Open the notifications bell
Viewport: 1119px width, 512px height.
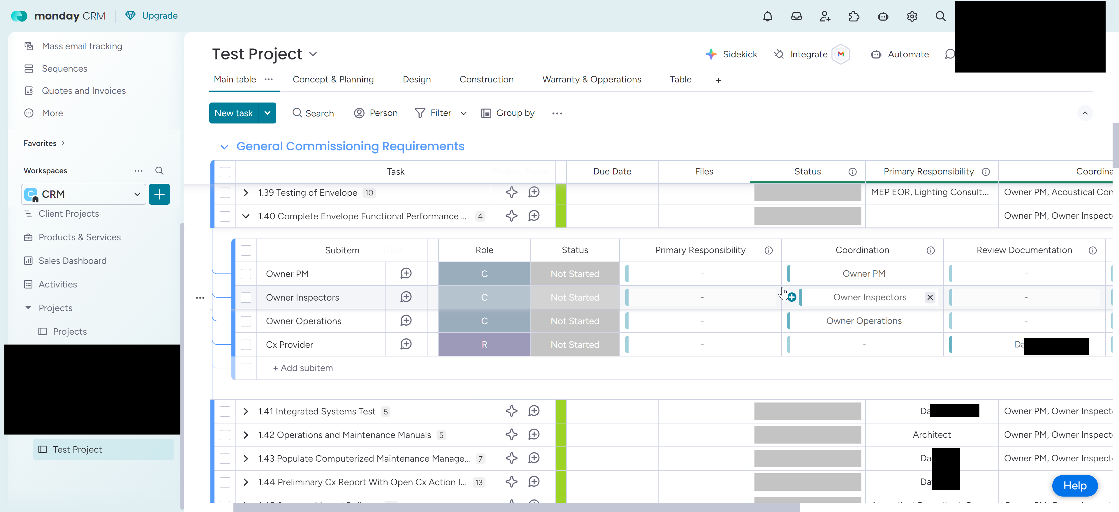[x=768, y=17]
